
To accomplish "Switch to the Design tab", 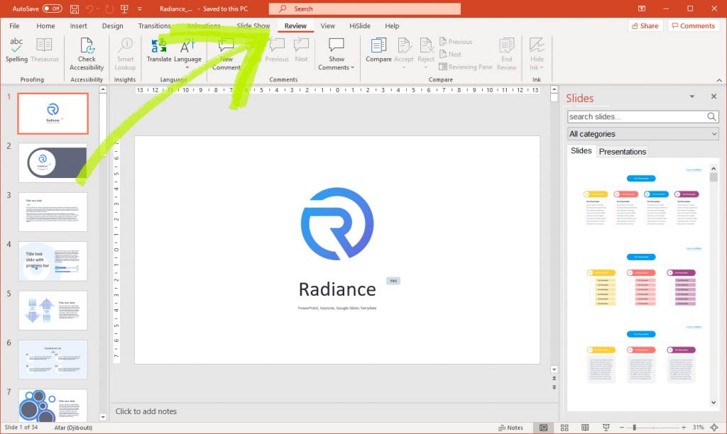I will [x=113, y=26].
